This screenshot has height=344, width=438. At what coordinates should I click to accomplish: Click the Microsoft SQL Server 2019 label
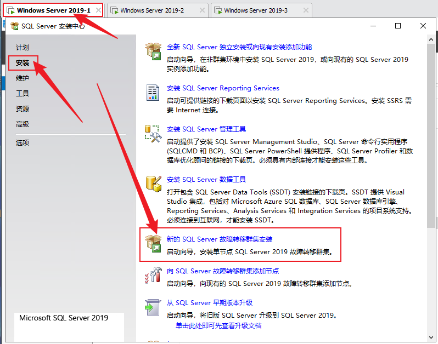pyautogui.click(x=64, y=318)
